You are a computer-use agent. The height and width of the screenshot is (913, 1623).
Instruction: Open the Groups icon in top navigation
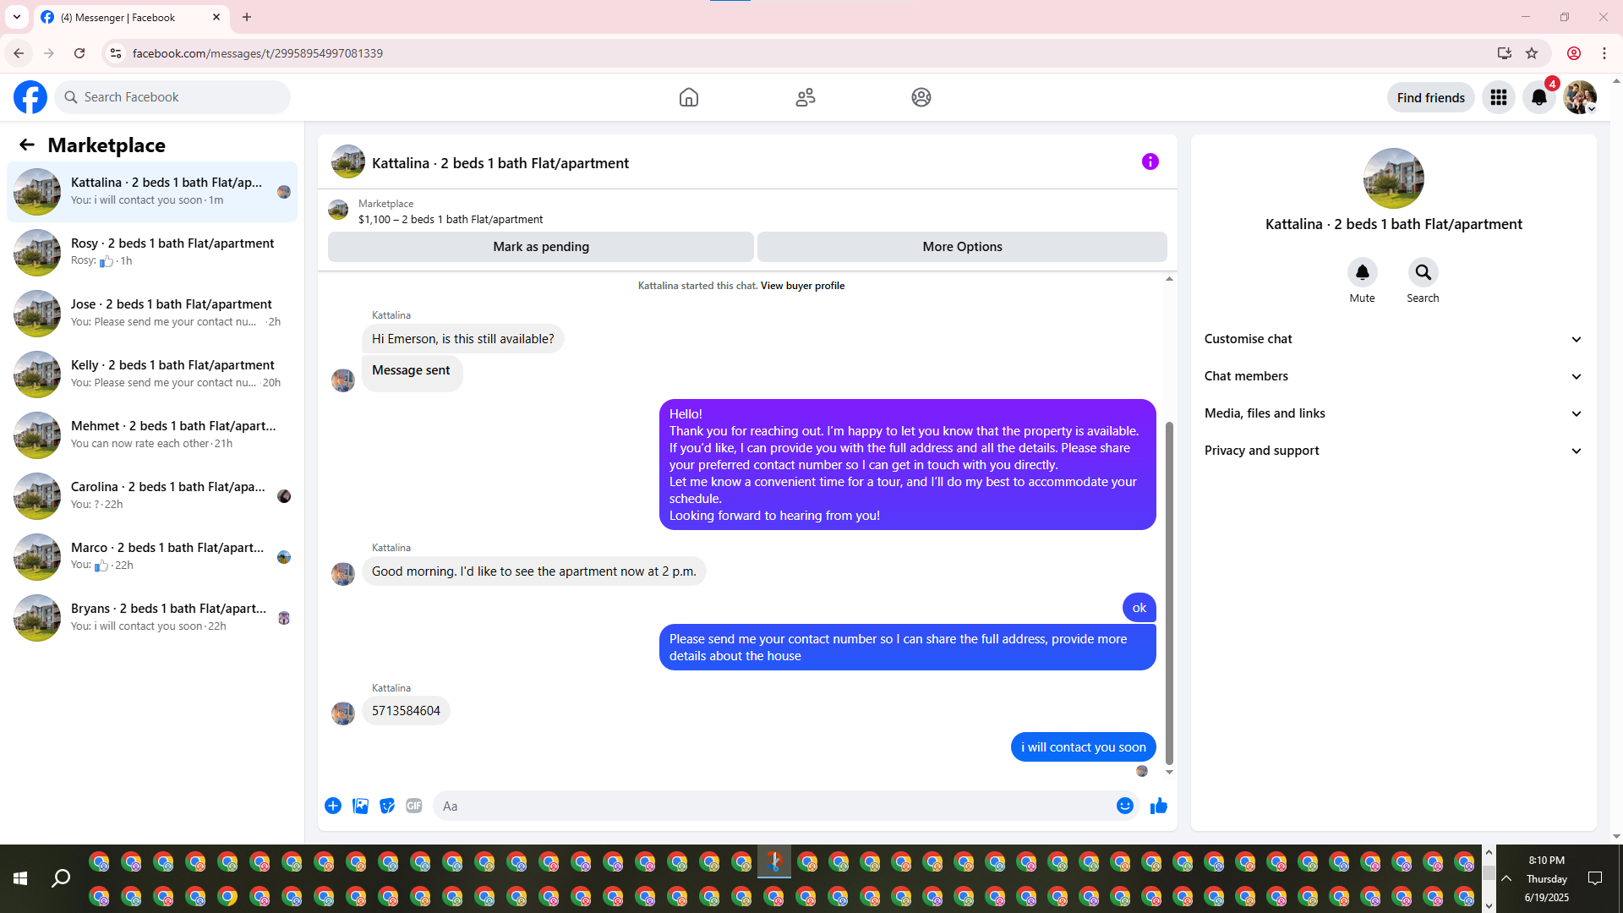pyautogui.click(x=921, y=97)
